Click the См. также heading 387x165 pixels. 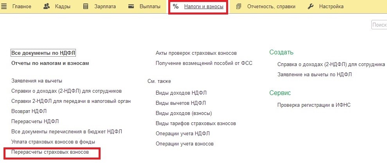(x=159, y=81)
